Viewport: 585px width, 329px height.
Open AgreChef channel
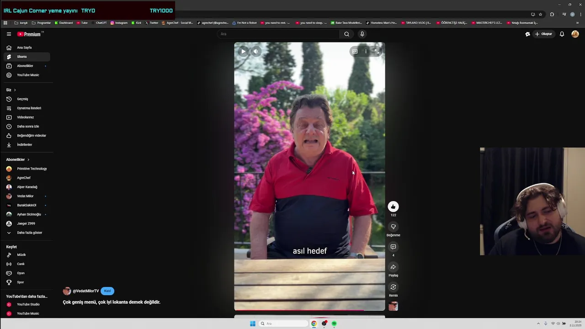tap(27, 178)
